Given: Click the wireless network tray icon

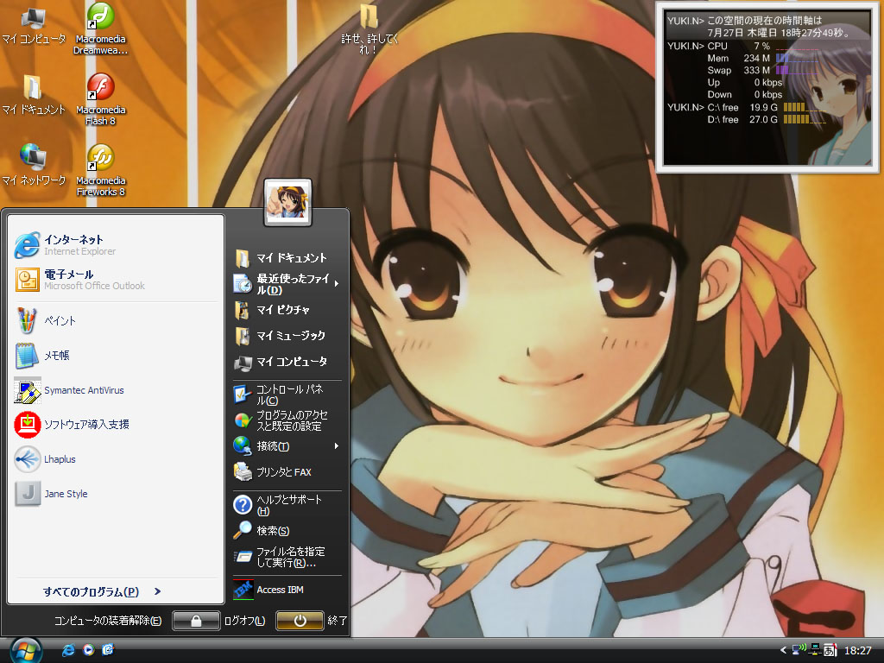Looking at the screenshot, I should click(799, 649).
